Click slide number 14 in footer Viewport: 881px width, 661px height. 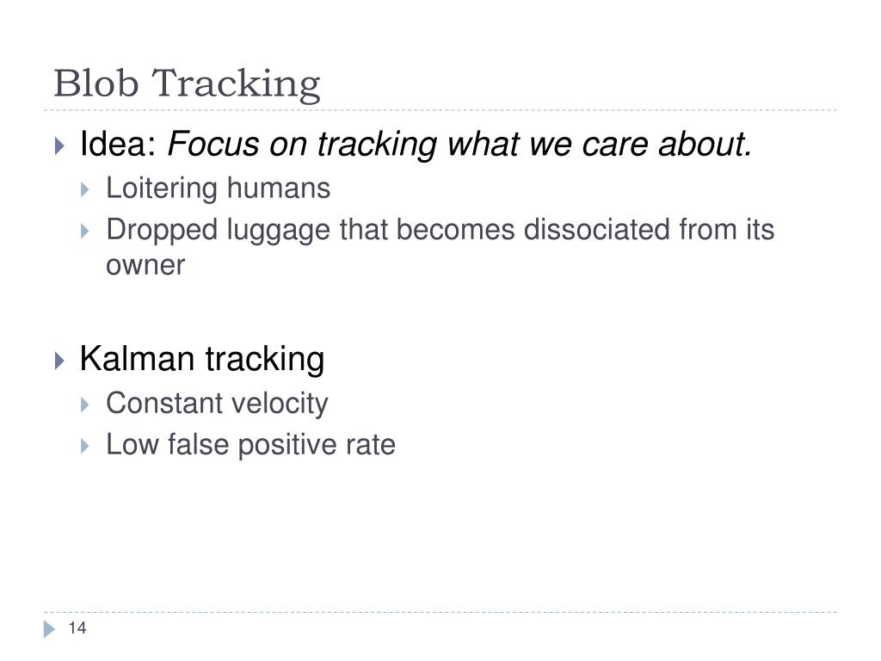click(x=77, y=627)
